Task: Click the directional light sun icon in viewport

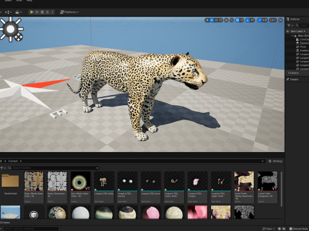Action: click(x=10, y=29)
